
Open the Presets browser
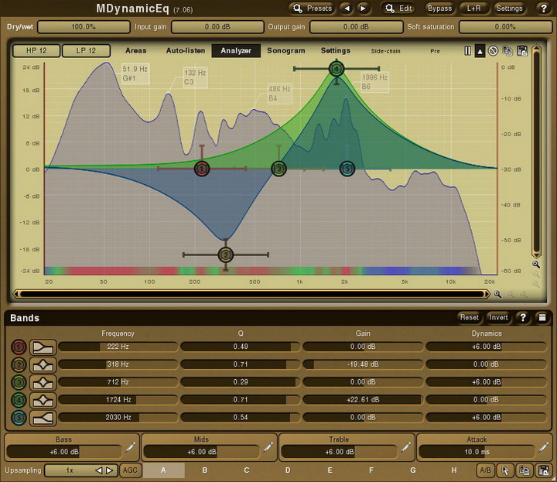point(313,9)
